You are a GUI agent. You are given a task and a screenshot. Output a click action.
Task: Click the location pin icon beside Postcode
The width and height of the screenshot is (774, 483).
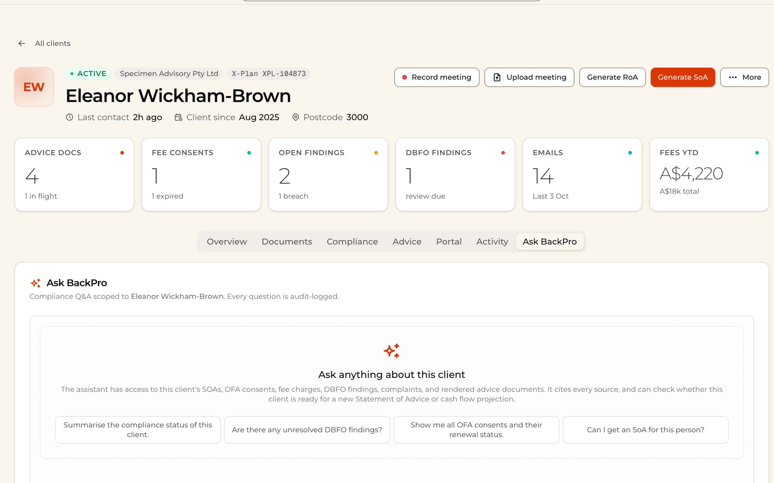point(295,117)
